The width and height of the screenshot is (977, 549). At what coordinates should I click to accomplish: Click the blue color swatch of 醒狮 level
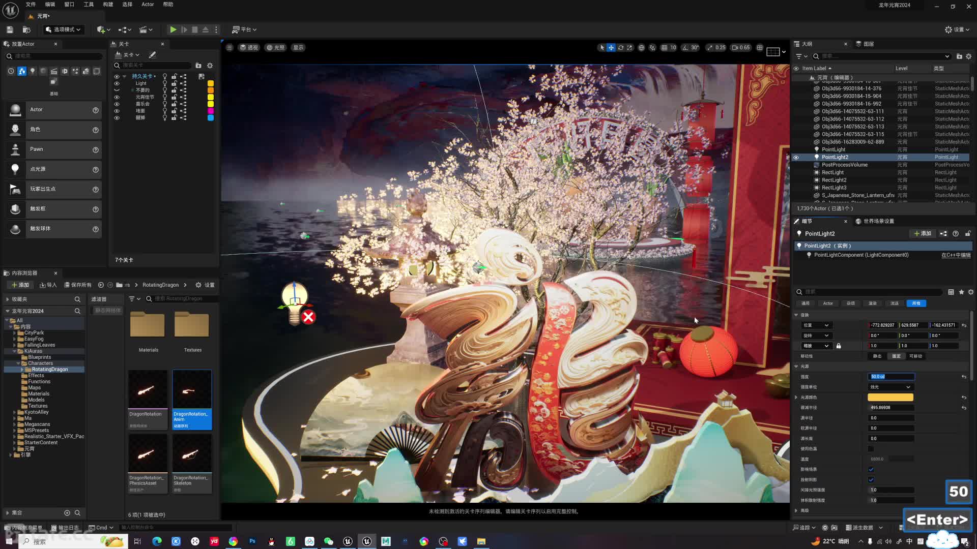(x=211, y=118)
